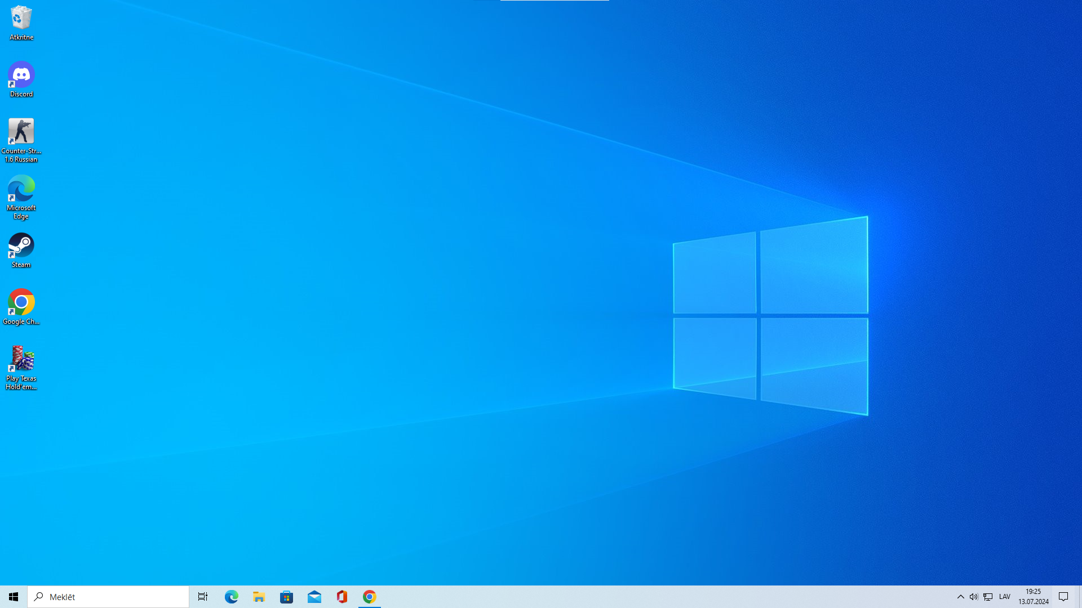Viewport: 1082px width, 608px height.
Task: Open the volume control in the tray
Action: [x=974, y=597]
